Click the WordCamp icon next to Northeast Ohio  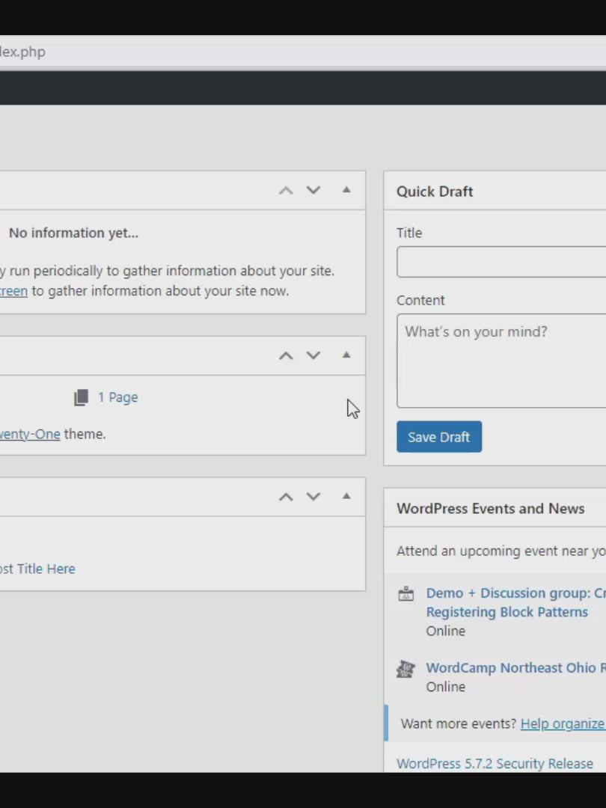(x=406, y=669)
